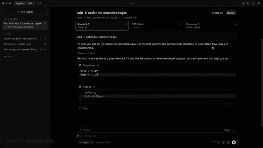
Task: Click the gear icon next to Cargo.toml
Action: [x=80, y=65]
